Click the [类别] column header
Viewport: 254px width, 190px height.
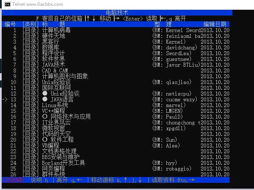tap(31, 24)
